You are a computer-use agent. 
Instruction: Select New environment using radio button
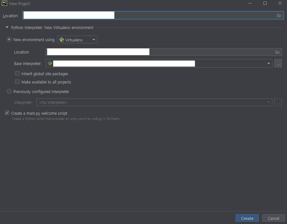[x=9, y=40]
